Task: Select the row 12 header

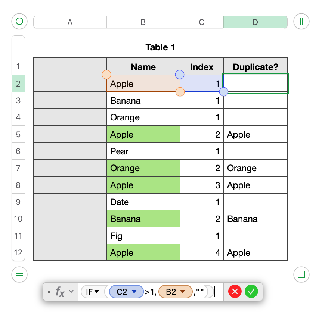Action: point(18,252)
